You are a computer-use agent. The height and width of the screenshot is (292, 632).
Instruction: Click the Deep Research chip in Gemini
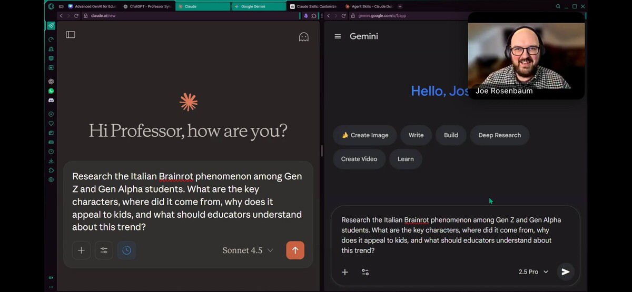pyautogui.click(x=499, y=135)
